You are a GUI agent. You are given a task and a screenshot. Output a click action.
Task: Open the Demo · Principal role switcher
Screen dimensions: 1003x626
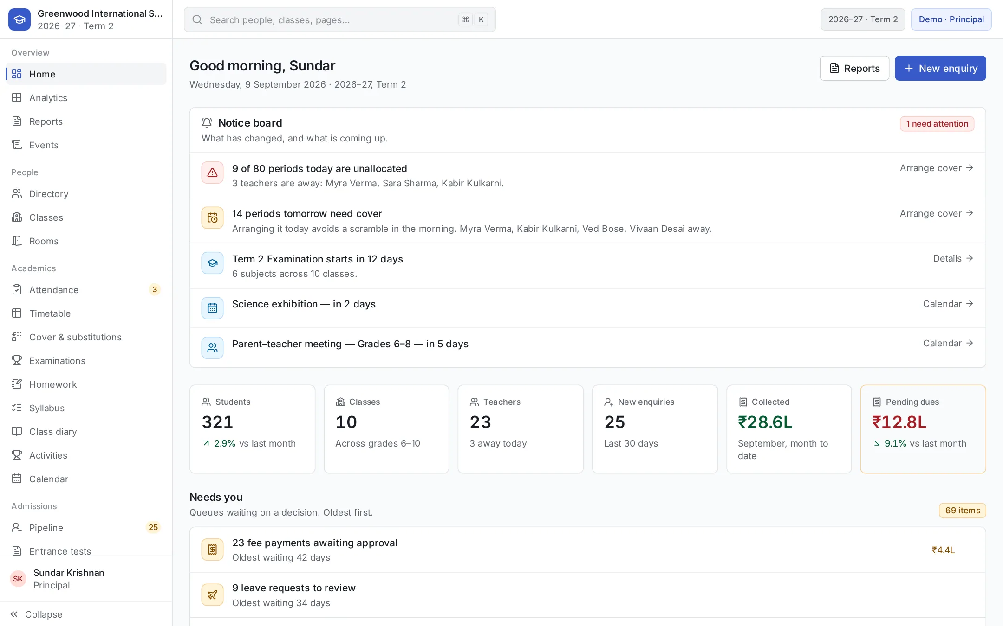tap(951, 19)
